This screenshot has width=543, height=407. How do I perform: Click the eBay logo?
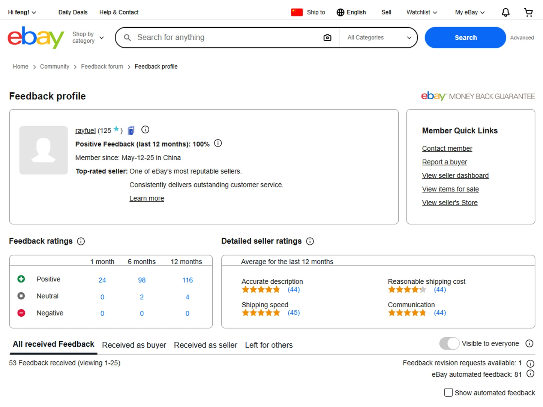pos(36,37)
